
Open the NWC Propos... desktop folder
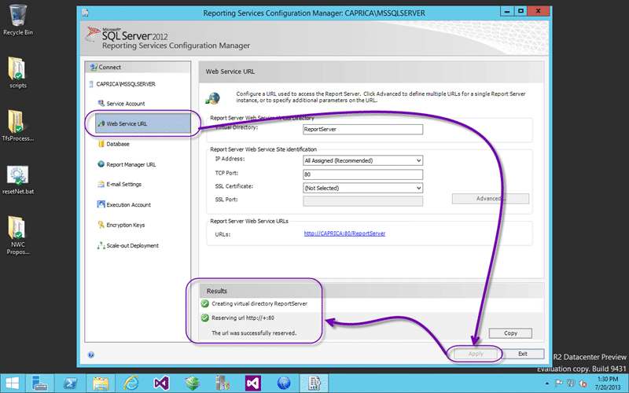point(17,235)
